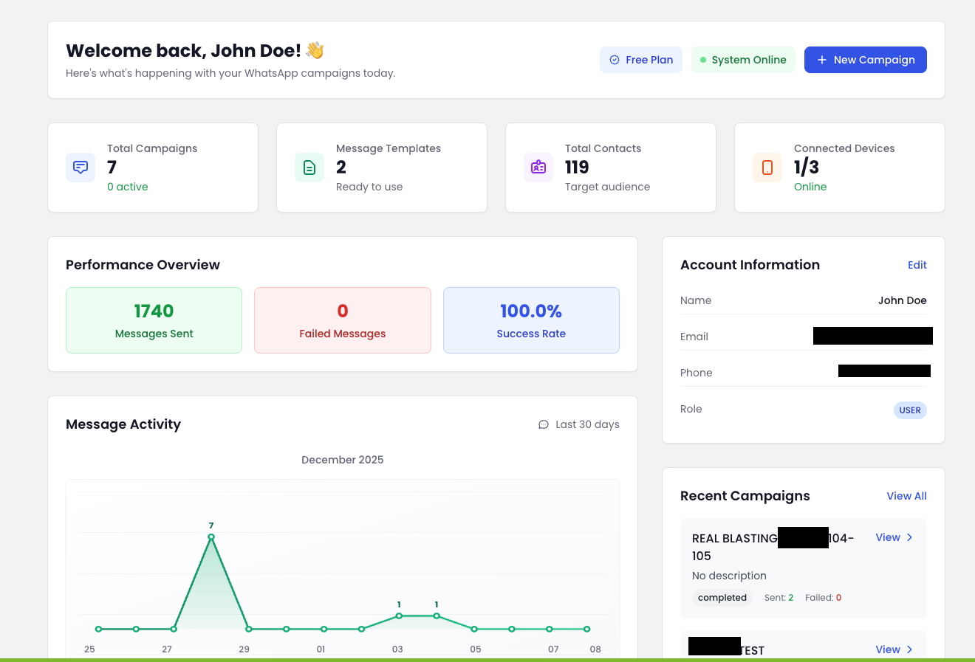Screen dimensions: 975x662
Task: Click the Total Campaigns chat bubble icon
Action: click(x=81, y=168)
